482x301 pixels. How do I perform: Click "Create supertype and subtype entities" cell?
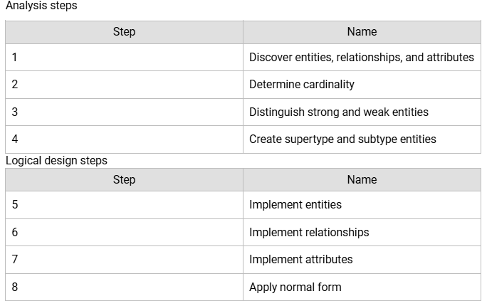click(342, 139)
